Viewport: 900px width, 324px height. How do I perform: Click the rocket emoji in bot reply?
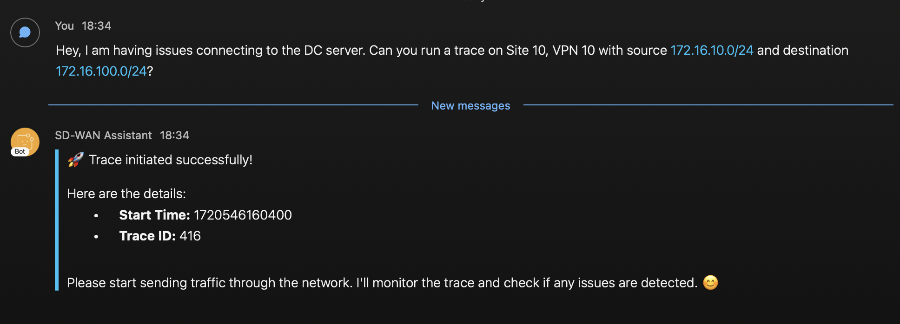click(76, 160)
